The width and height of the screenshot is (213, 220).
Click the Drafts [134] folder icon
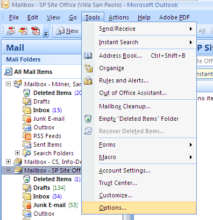click(27, 188)
